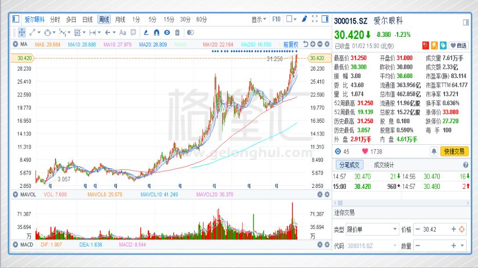Switch to 日线 daily chart tab
Image resolution: width=478 pixels, height=268 pixels.
(x=88, y=20)
